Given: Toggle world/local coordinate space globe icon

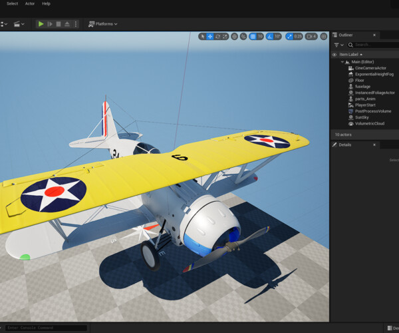Looking at the screenshot, I should point(234,37).
